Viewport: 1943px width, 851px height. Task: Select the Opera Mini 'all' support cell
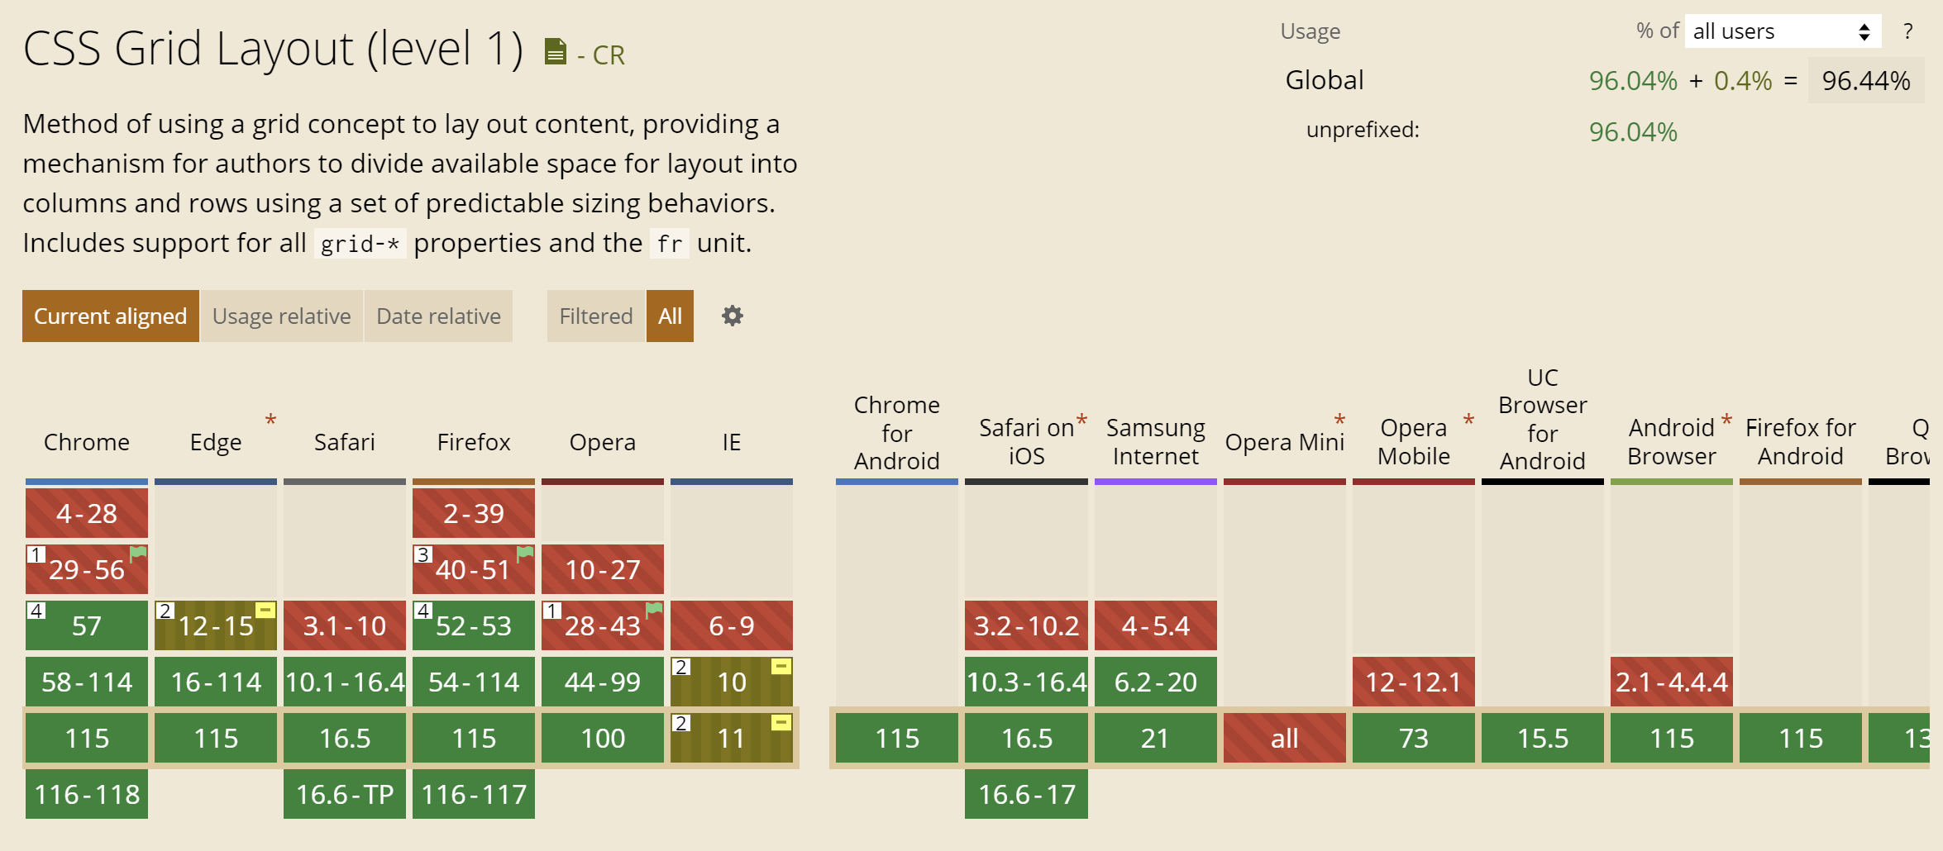coord(1284,738)
